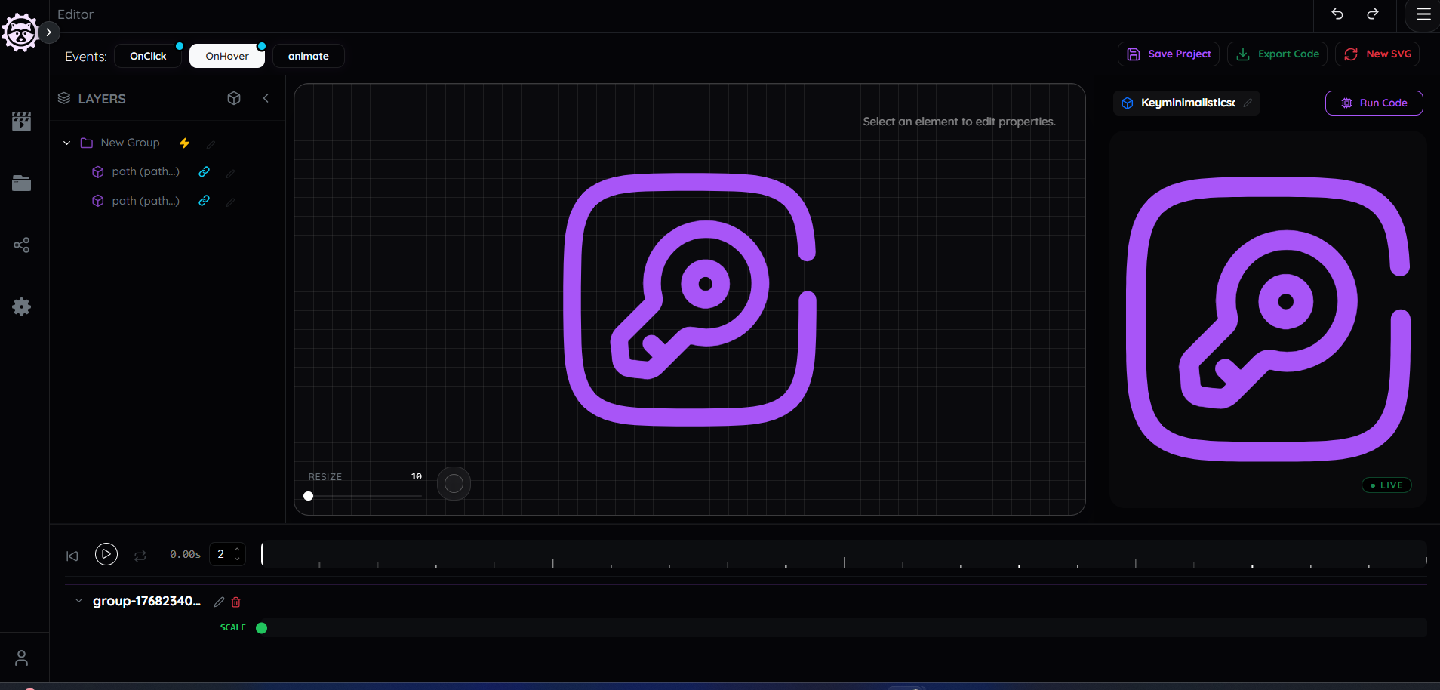Collapse the group-17682340 timeline track
Screen dimensions: 1440x690
(x=78, y=601)
